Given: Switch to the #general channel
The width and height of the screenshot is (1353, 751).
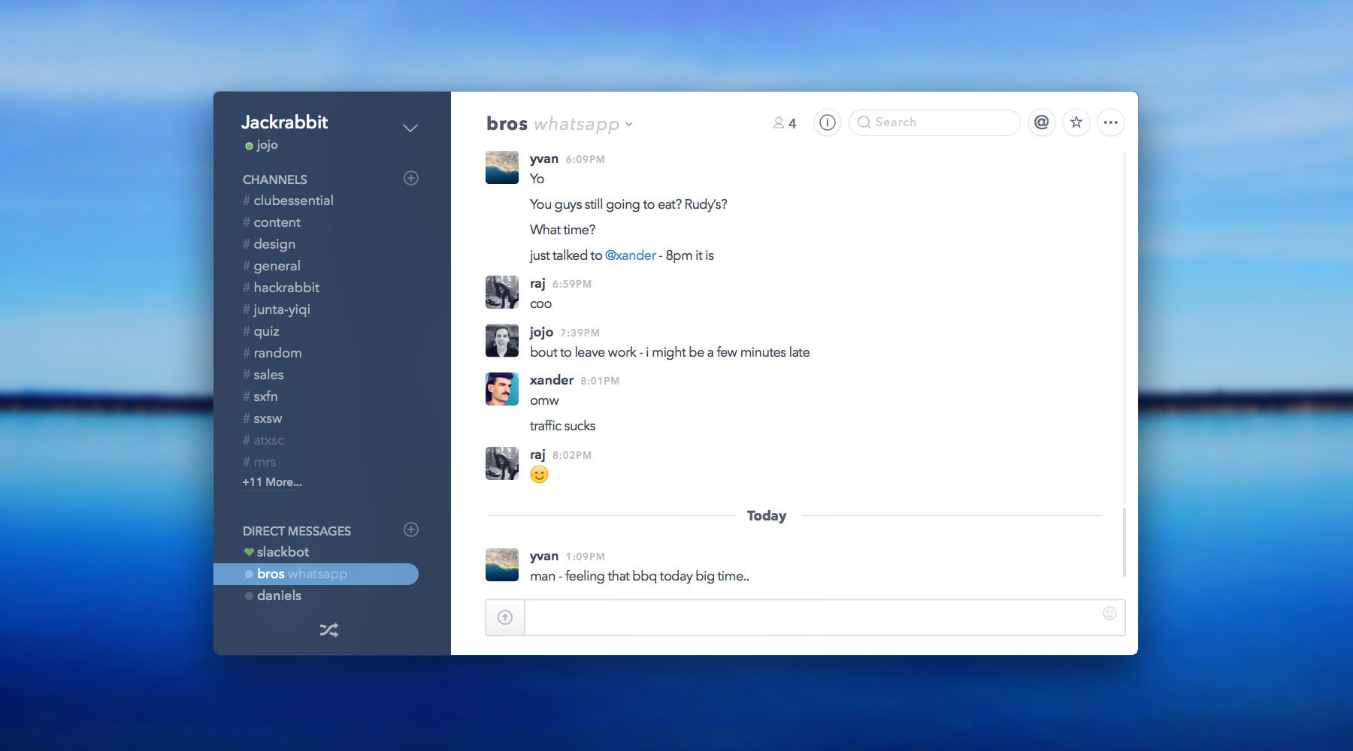Looking at the screenshot, I should tap(277, 265).
